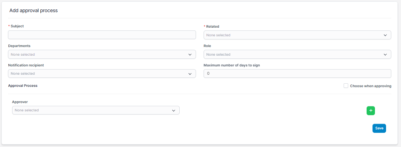Image resolution: width=401 pixels, height=147 pixels.
Task: Click the 'Subject' field label
Action: pyautogui.click(x=17, y=26)
